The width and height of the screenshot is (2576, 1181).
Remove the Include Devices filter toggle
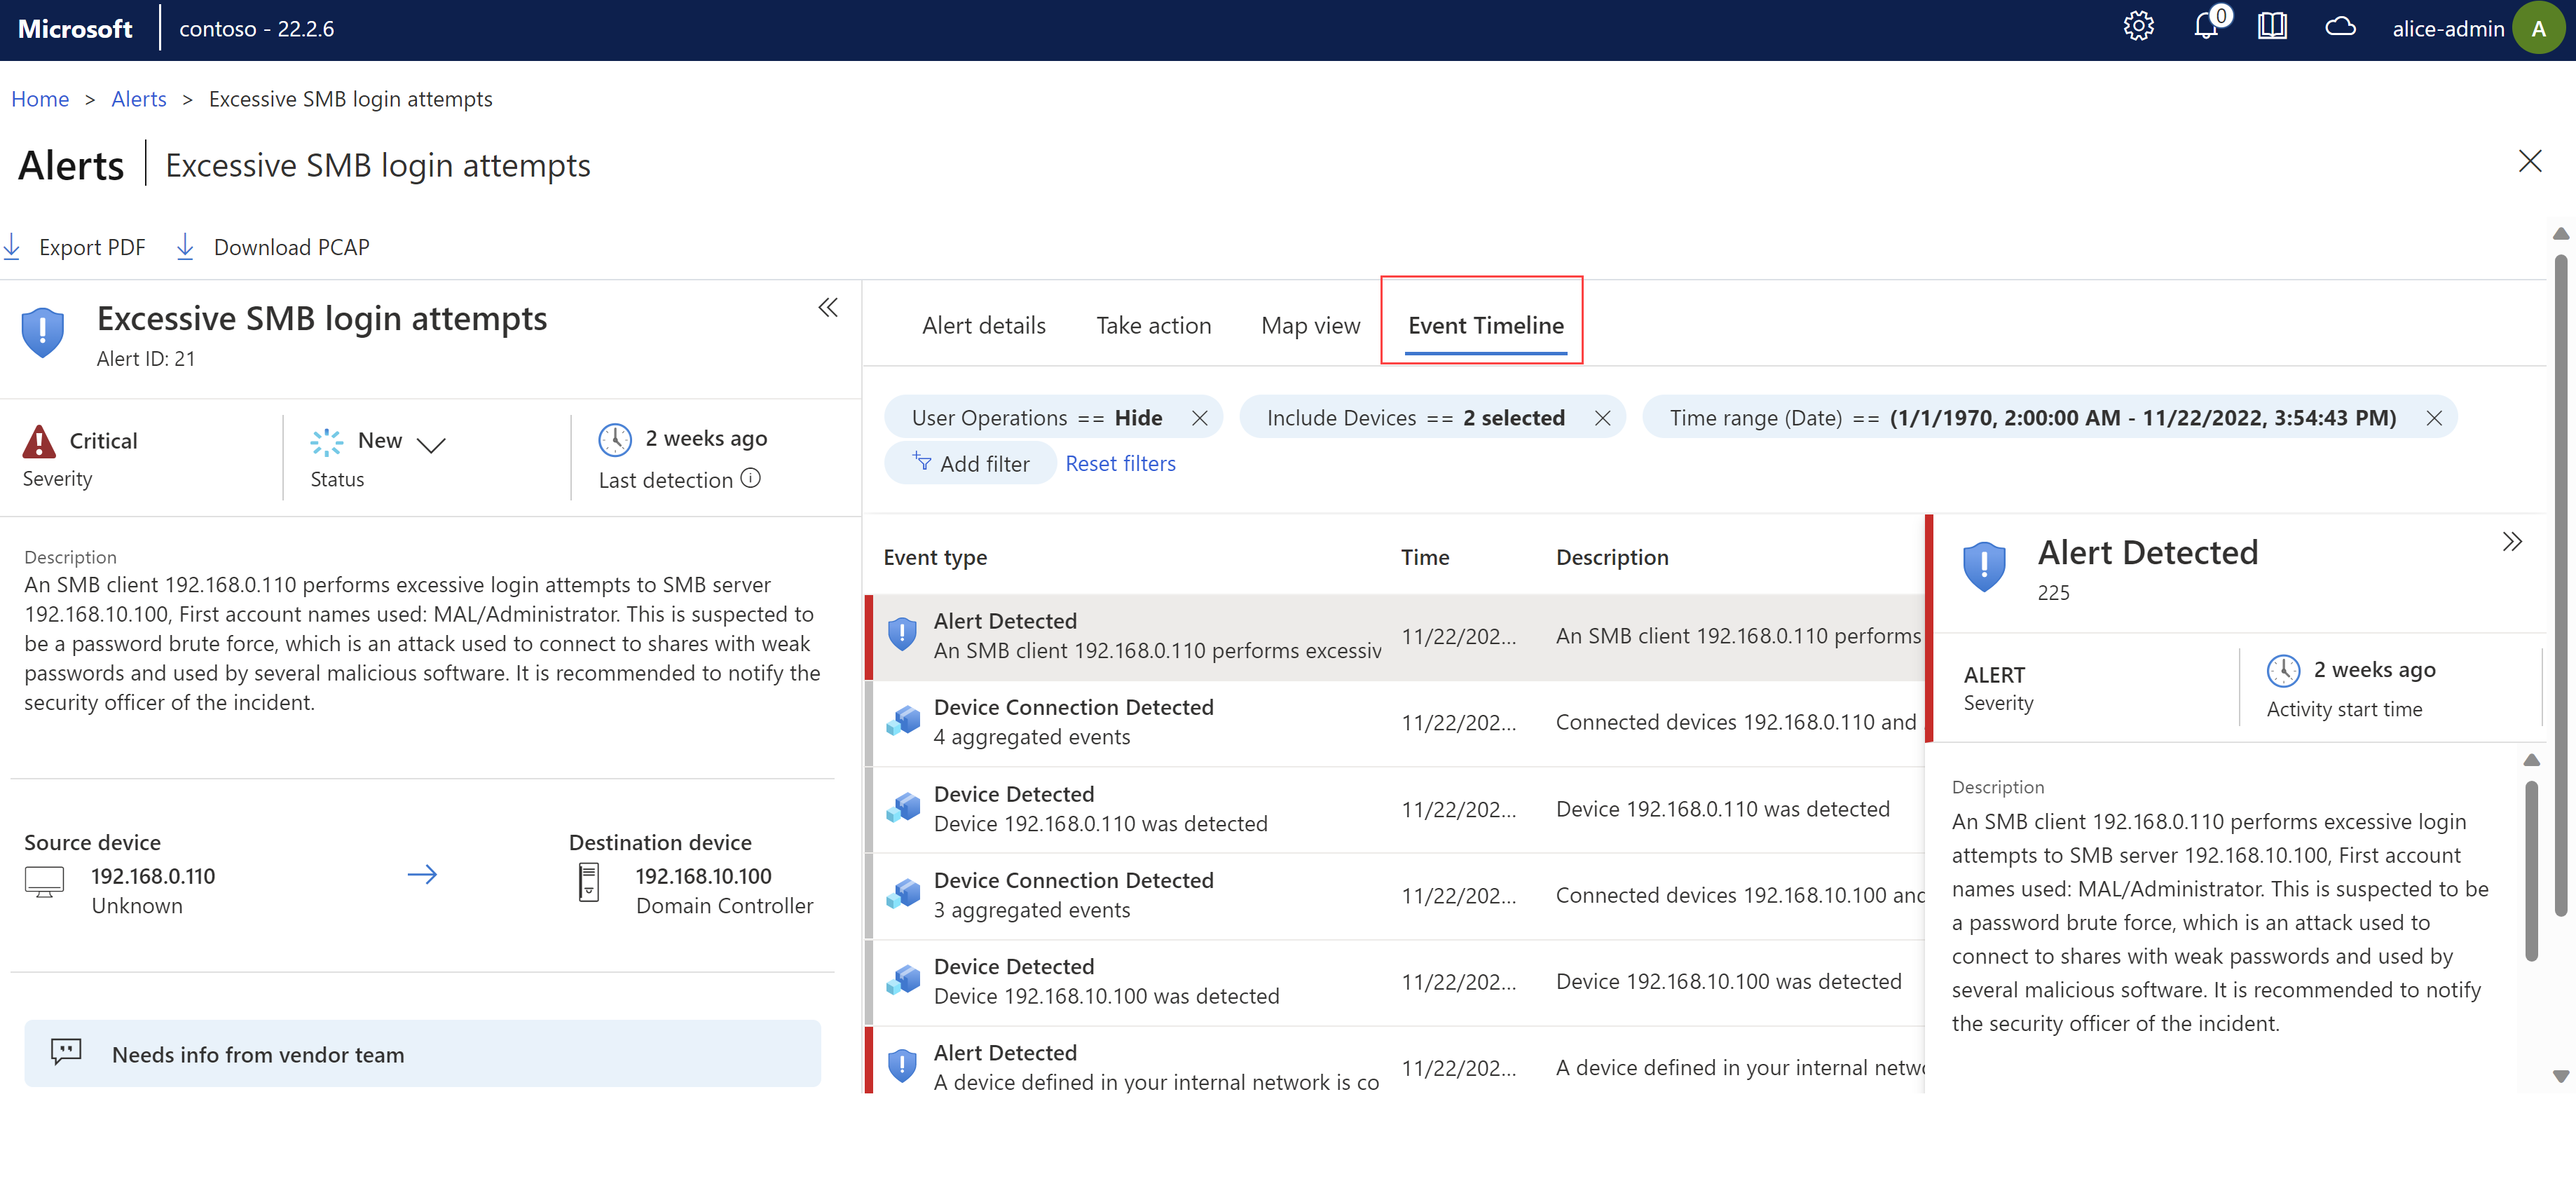[x=1605, y=417]
